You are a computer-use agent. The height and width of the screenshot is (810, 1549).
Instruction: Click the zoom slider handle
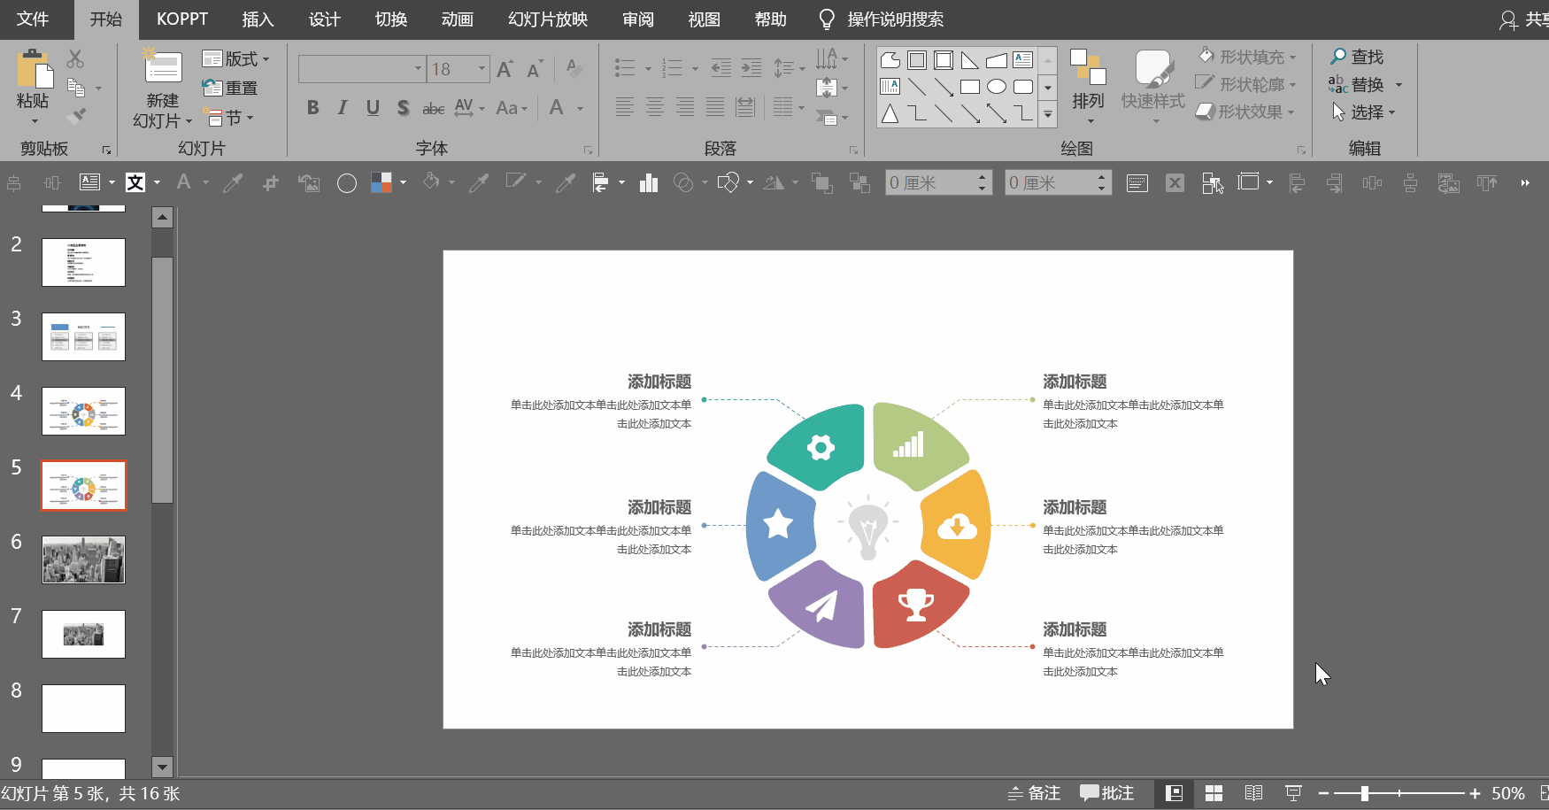tap(1364, 793)
